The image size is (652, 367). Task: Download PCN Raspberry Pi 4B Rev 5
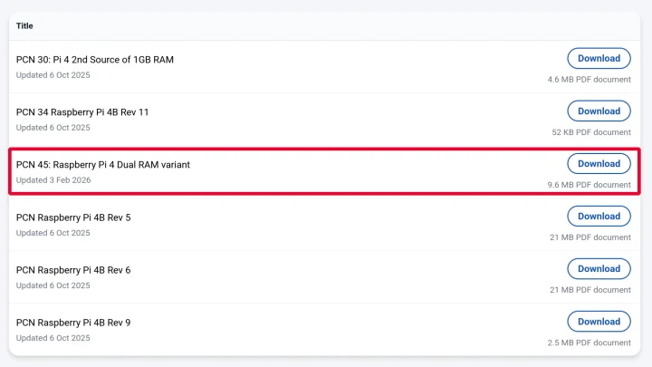click(599, 217)
